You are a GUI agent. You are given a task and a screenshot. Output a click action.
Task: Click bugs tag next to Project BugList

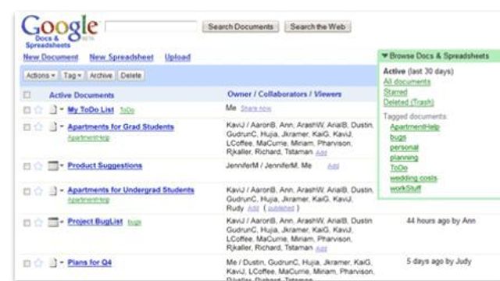coord(134,222)
